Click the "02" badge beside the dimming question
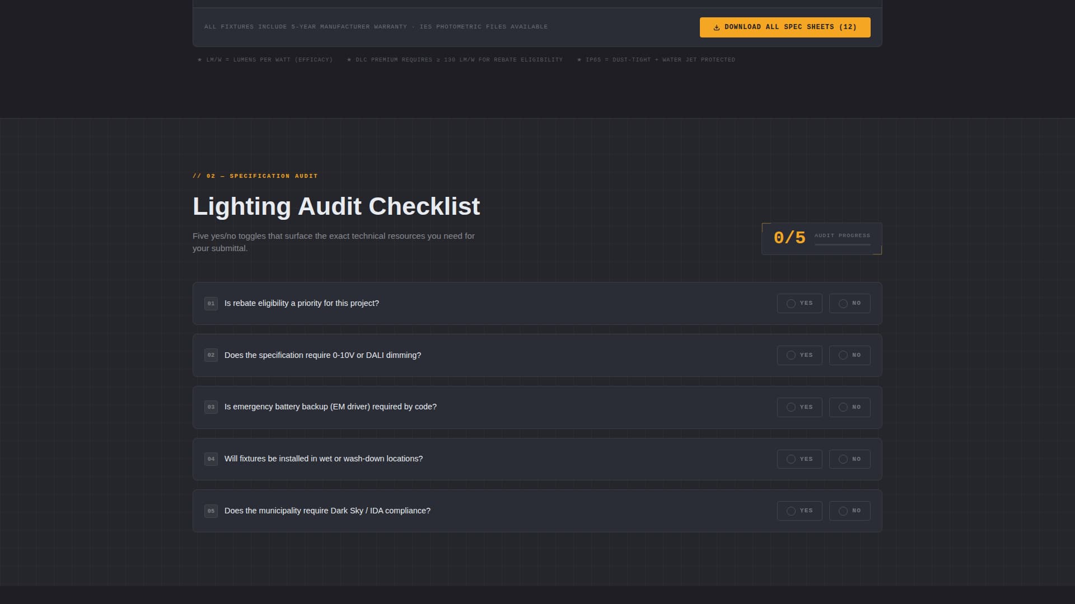This screenshot has height=604, width=1075. coord(211,355)
